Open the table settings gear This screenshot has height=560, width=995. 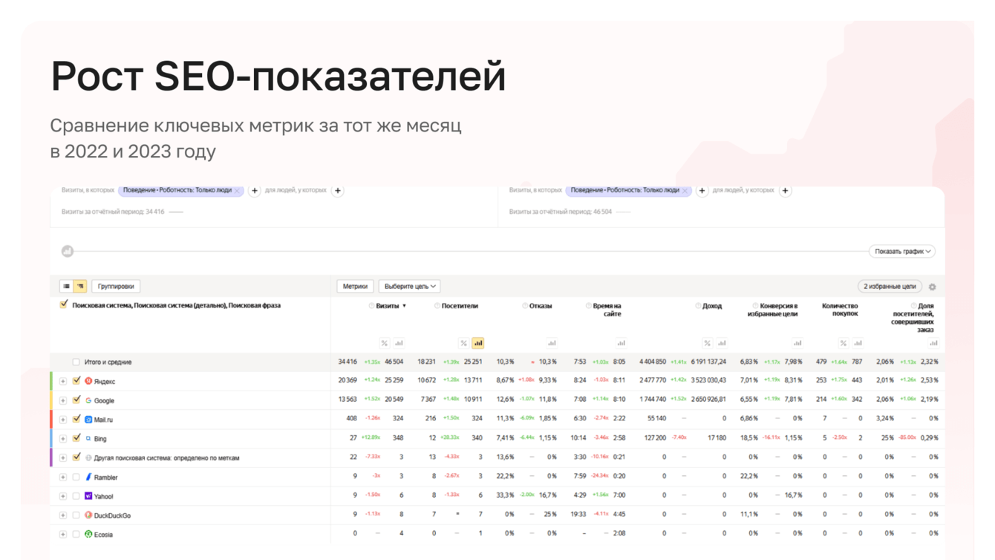pyautogui.click(x=933, y=287)
